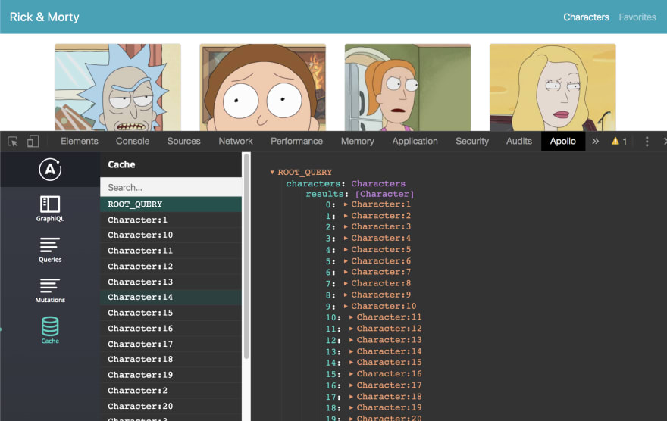Select Character:16 in cache list
This screenshot has height=421, width=667.
171,329
